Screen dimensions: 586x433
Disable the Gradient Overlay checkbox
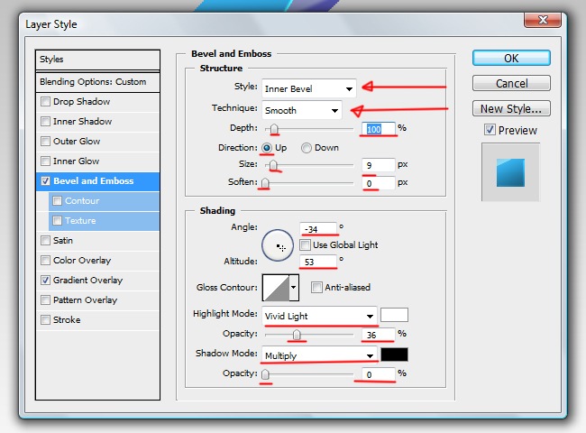tap(46, 281)
